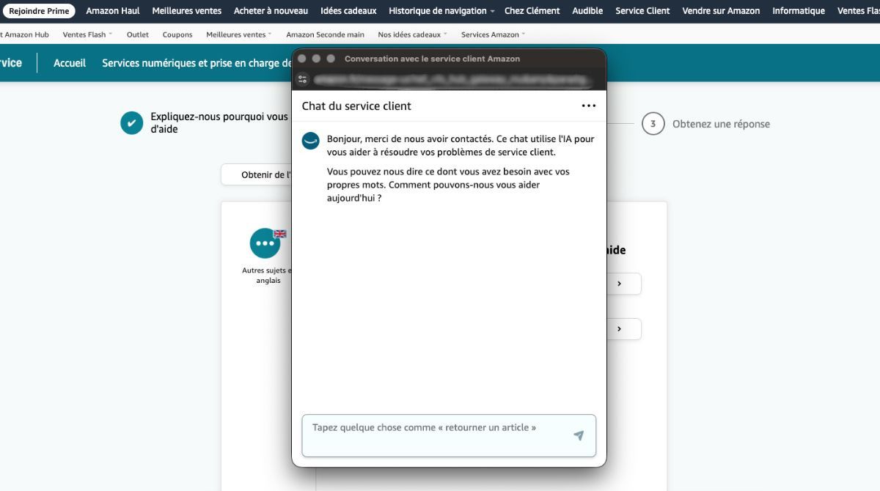Open Amazon Haul in top navigation
Screen dimensions: 880x491
(113, 11)
